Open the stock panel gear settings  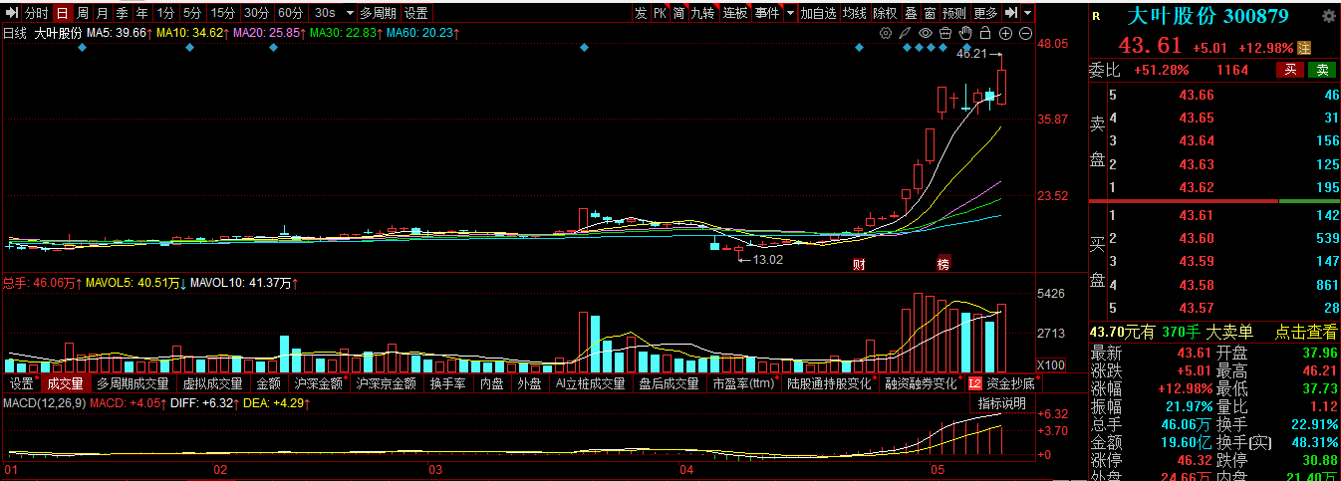[x=1328, y=16]
